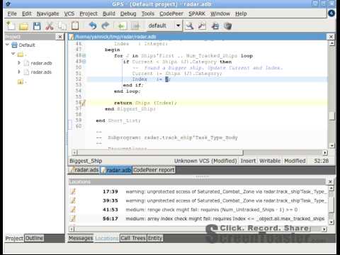Paste with the clipboard toolbar icon
The image size is (340, 255).
[75, 25]
